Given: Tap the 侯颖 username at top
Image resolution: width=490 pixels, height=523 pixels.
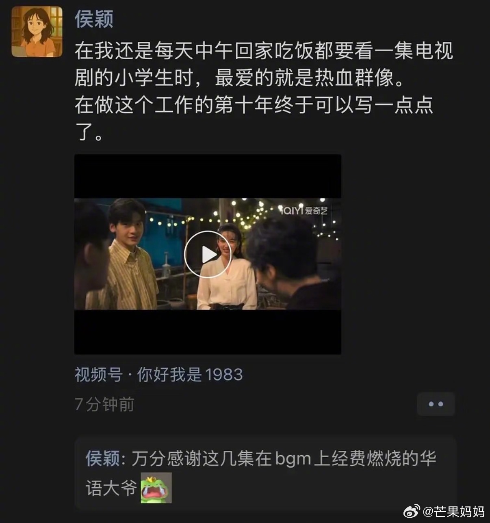Looking at the screenshot, I should click(x=94, y=19).
